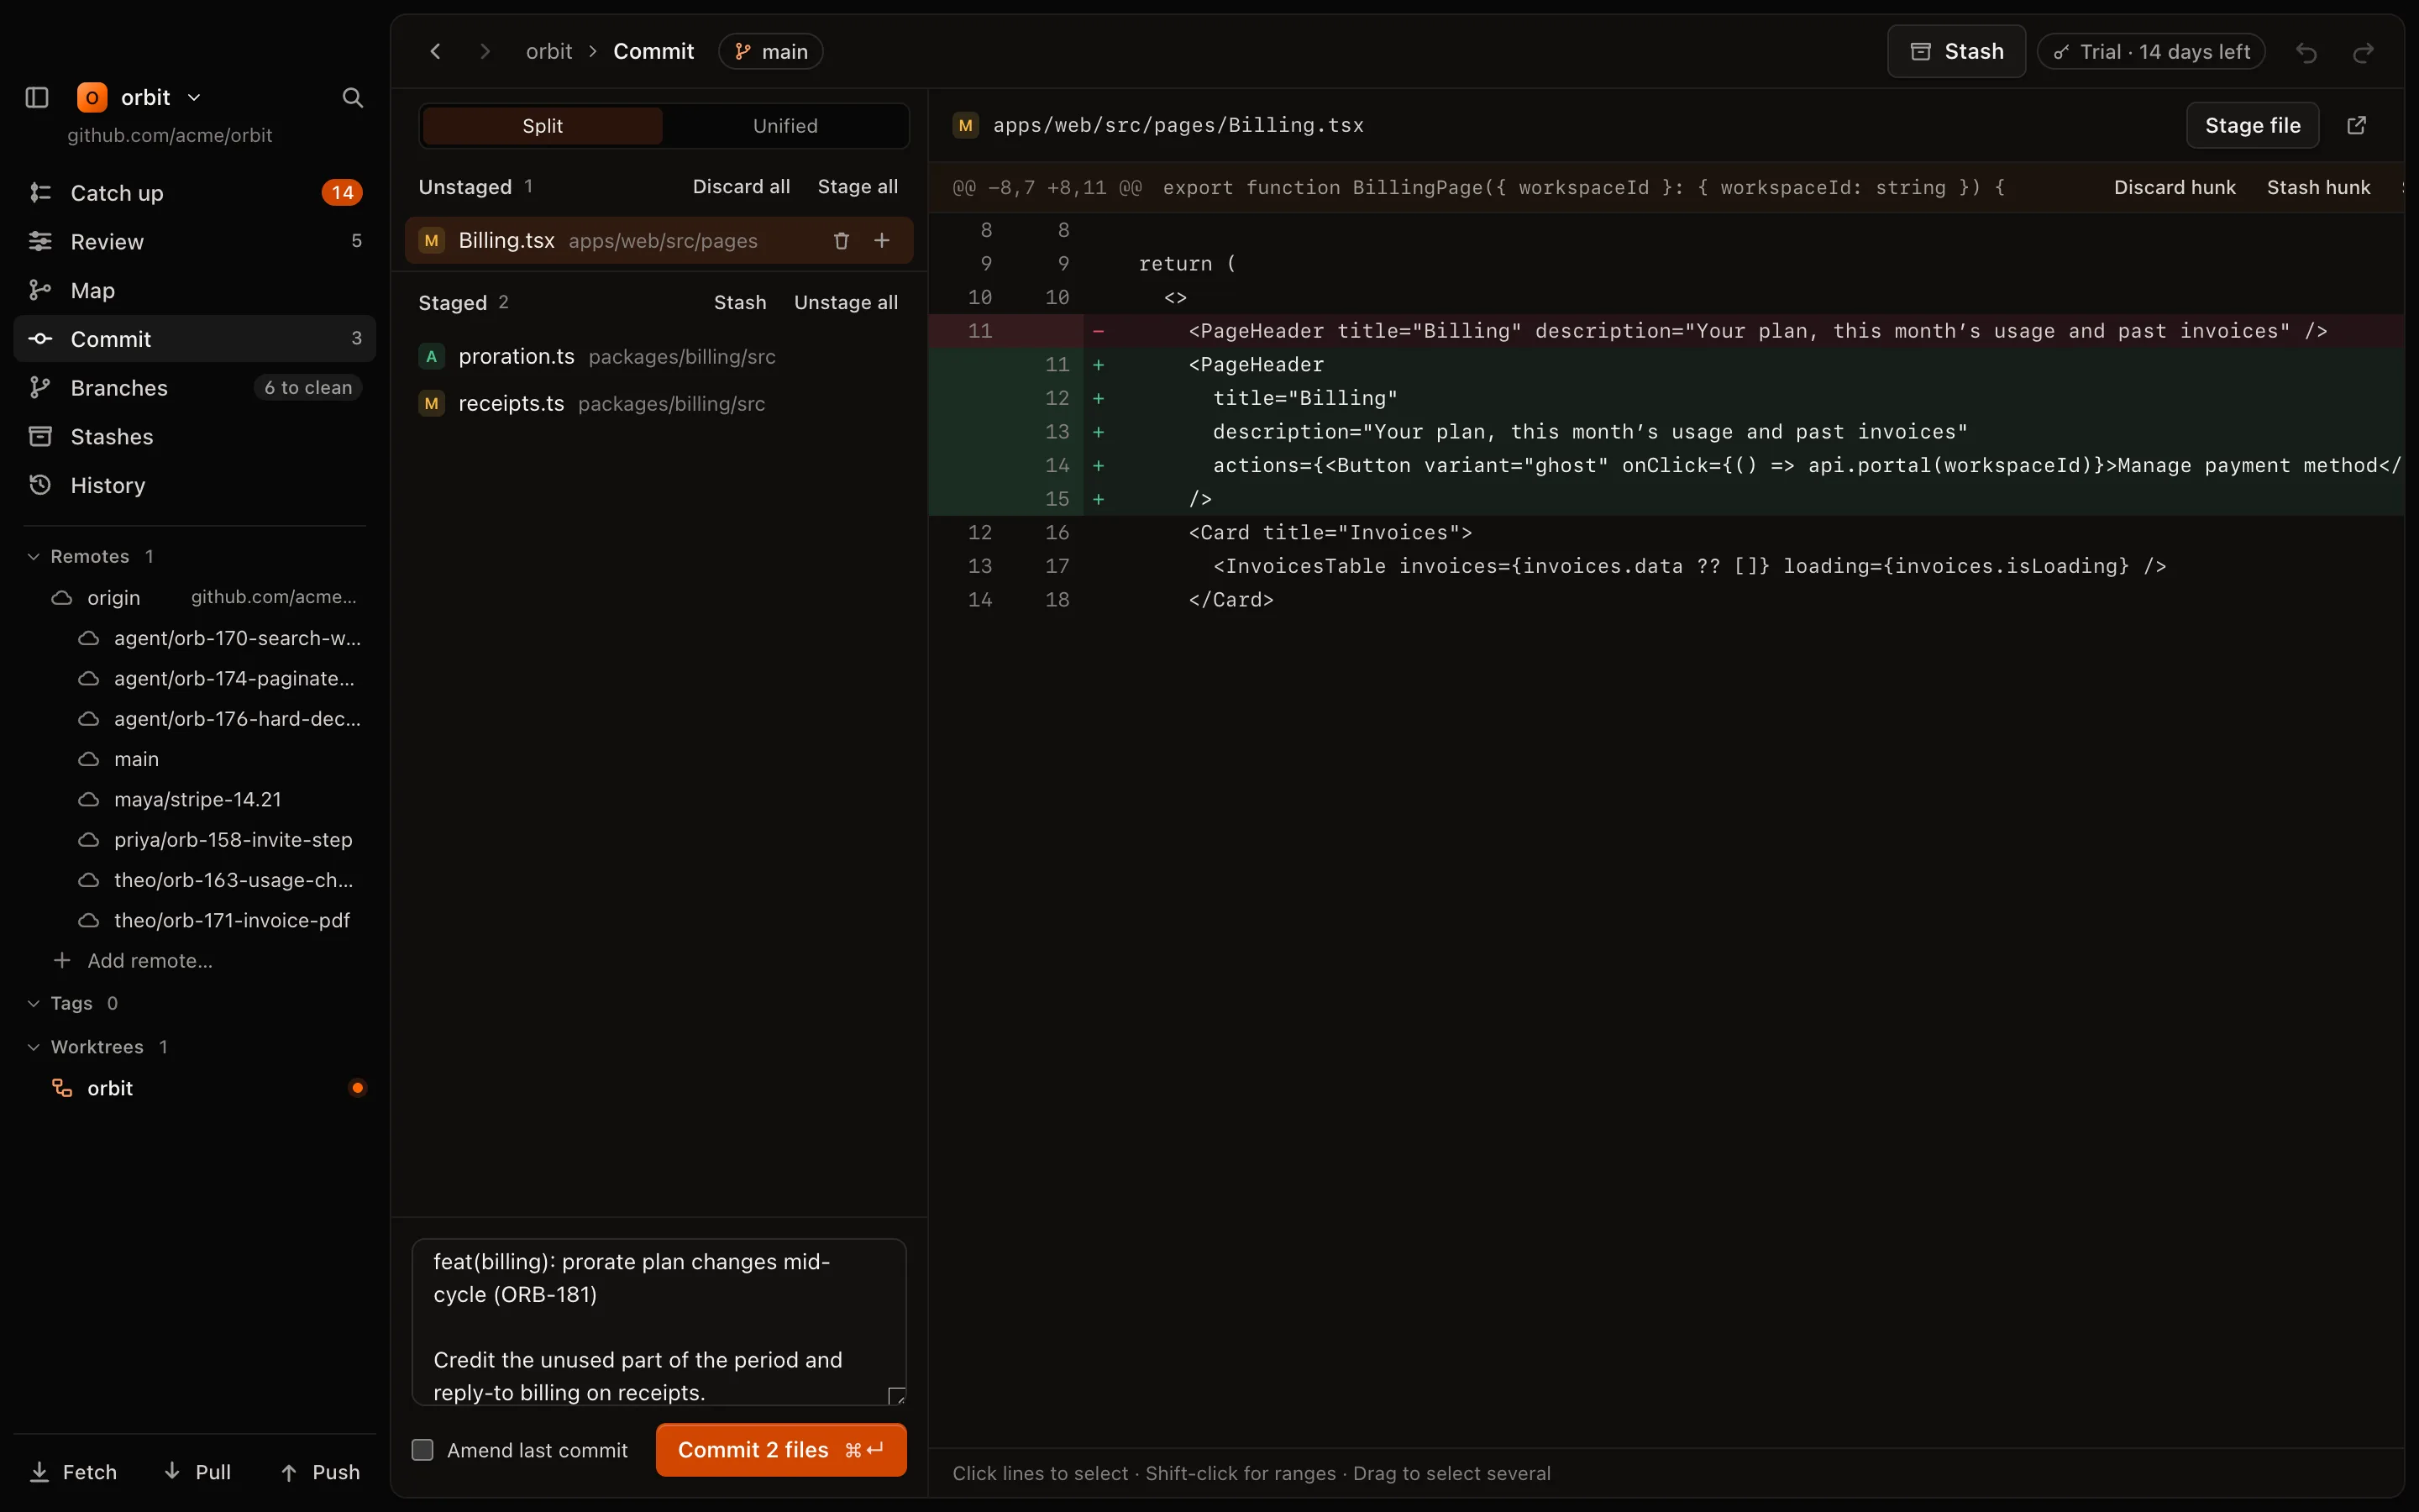
Task: Click the Stash button in header
Action: (1956, 51)
